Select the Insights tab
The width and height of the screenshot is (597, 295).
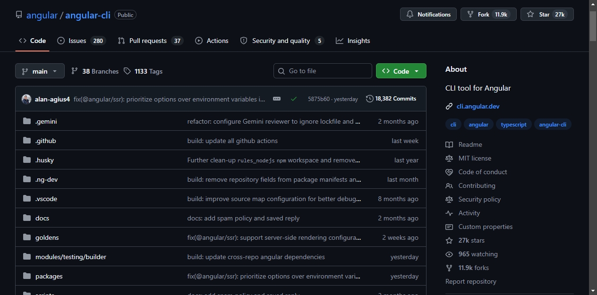tap(353, 41)
